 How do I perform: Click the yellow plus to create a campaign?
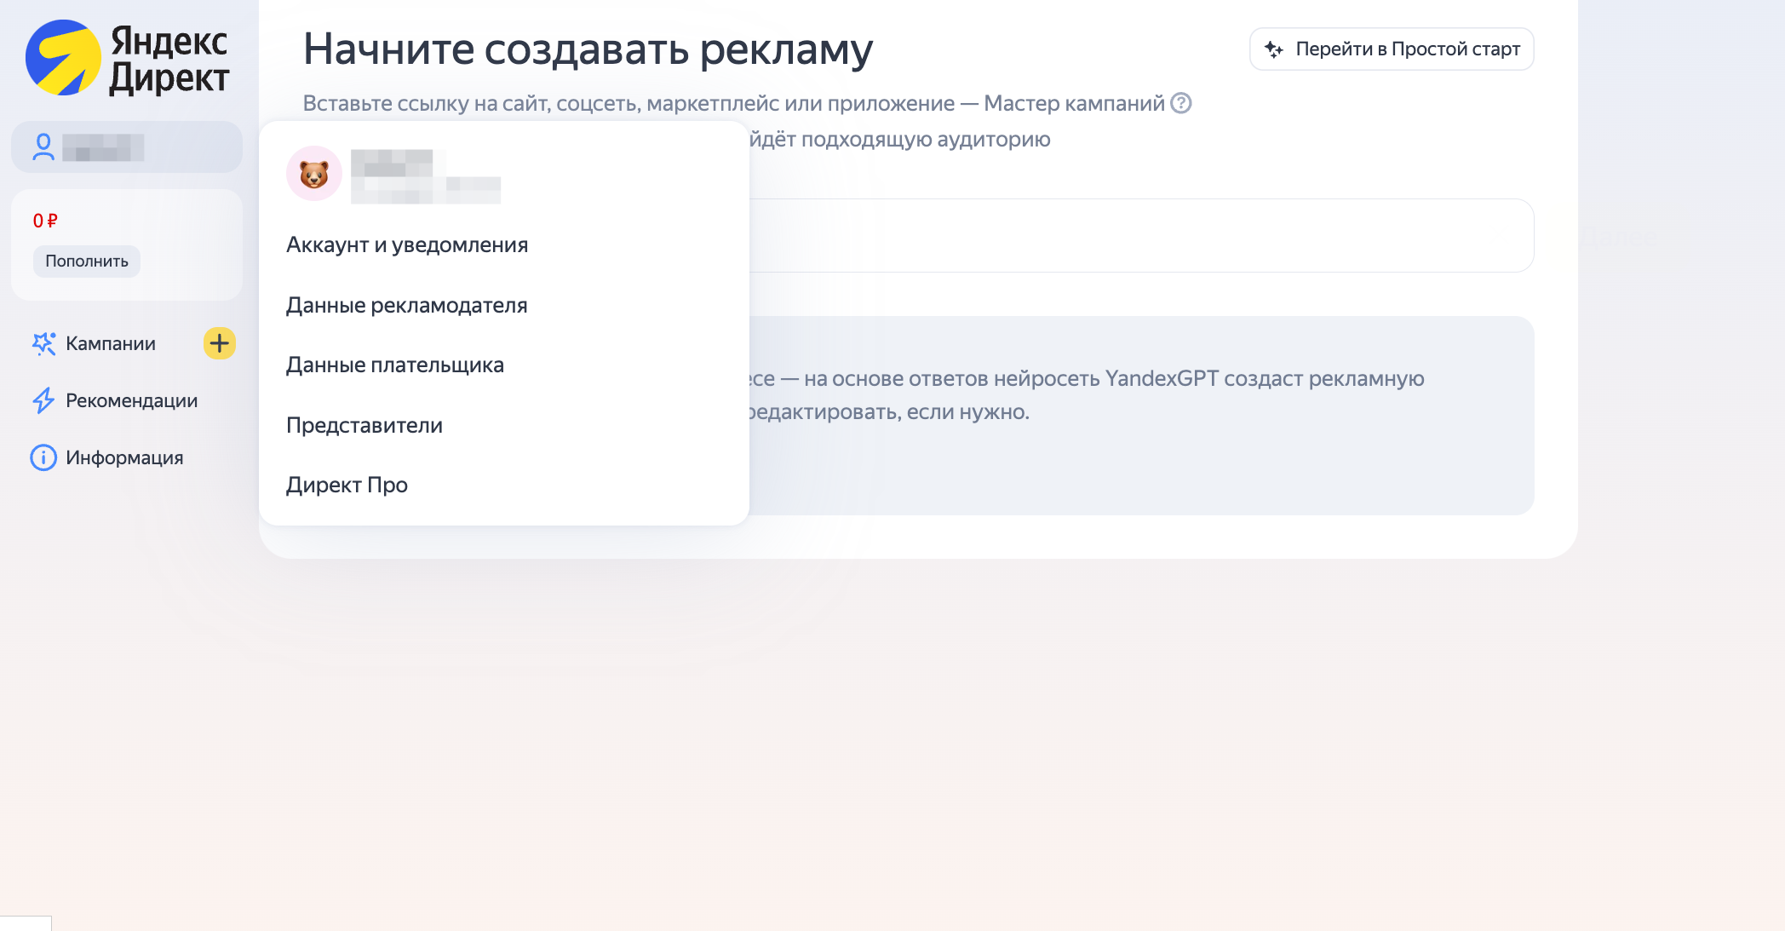pos(219,343)
